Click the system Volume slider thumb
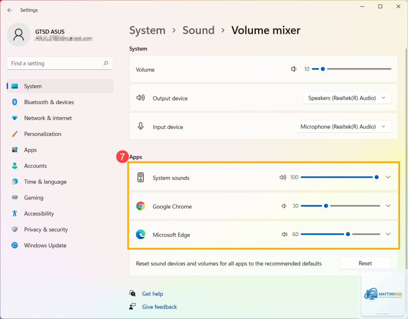 tap(323, 69)
